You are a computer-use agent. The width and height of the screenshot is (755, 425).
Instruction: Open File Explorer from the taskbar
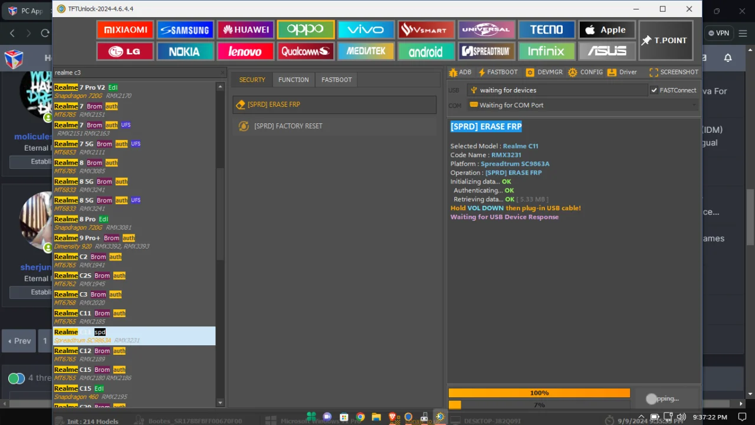(x=376, y=417)
